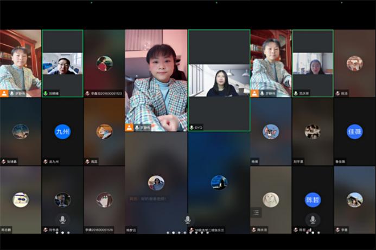Select the blue 陈哲 avatar
This screenshot has width=376, height=250.
pos(313,200)
